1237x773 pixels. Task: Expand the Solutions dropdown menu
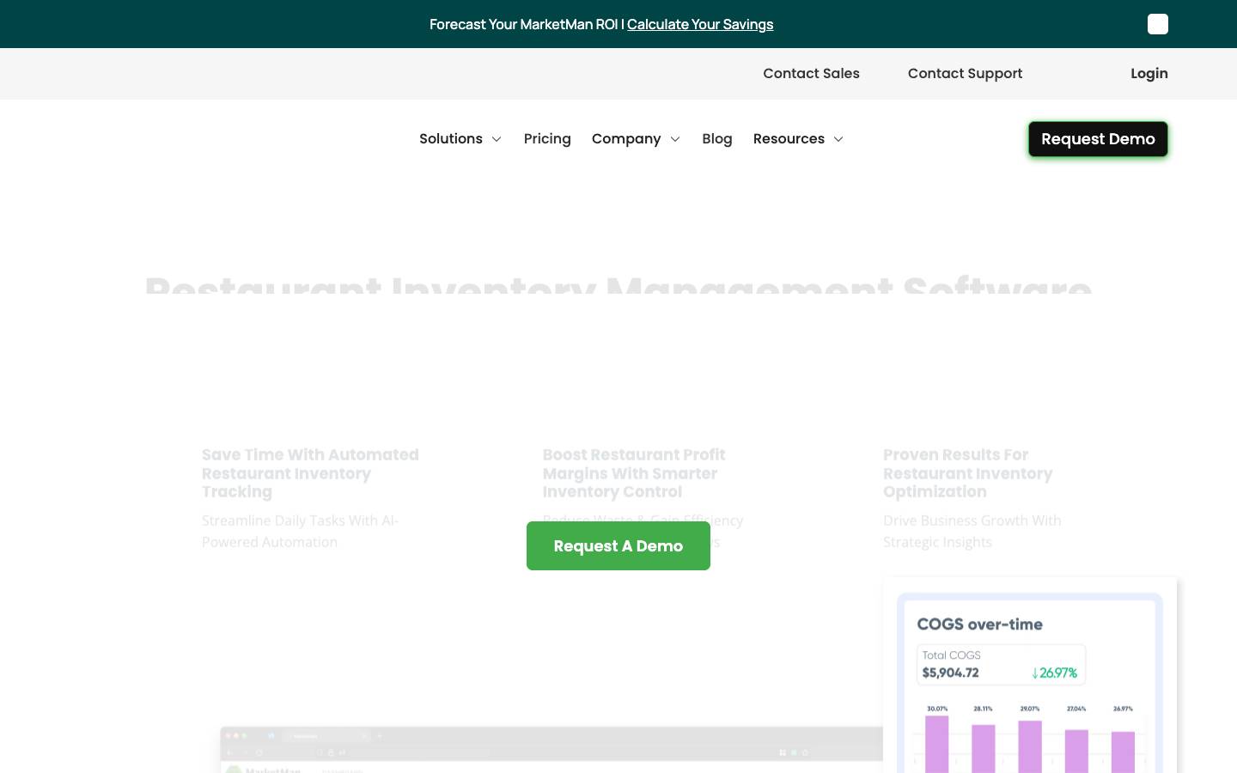click(460, 139)
